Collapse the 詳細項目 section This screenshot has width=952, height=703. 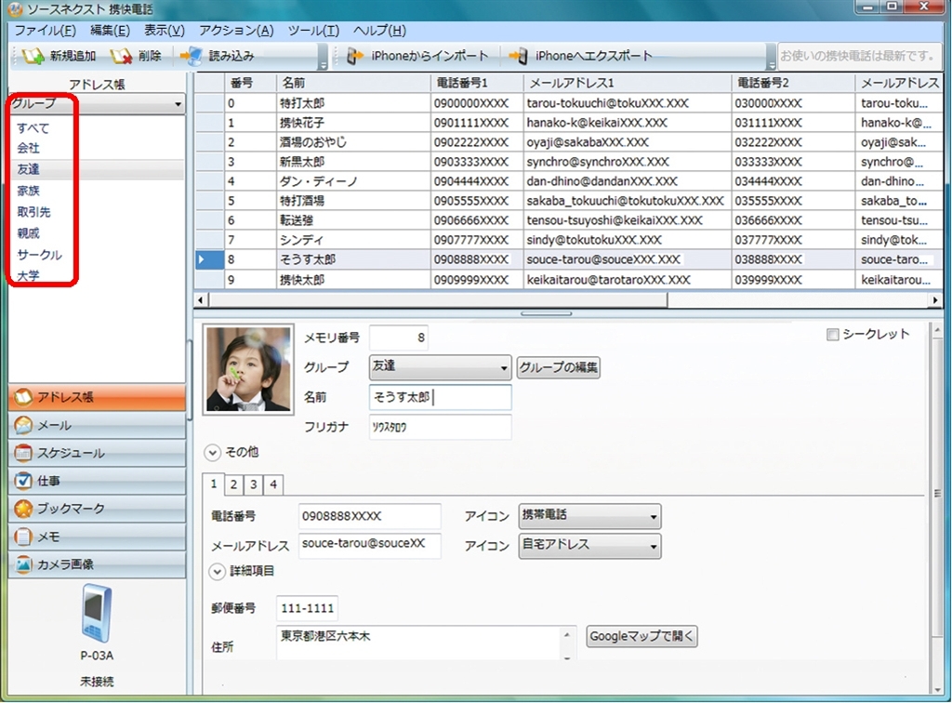[x=217, y=571]
